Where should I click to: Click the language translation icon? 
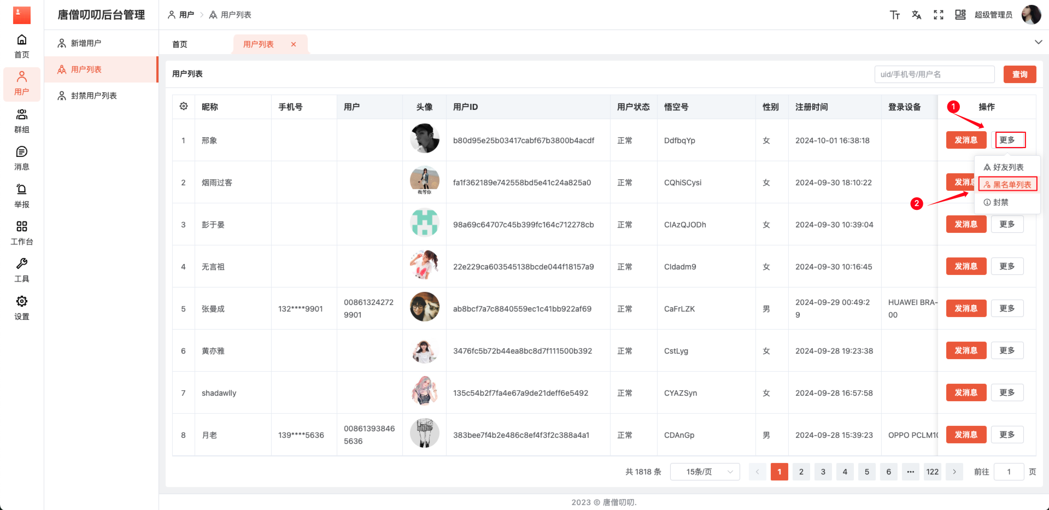917,15
